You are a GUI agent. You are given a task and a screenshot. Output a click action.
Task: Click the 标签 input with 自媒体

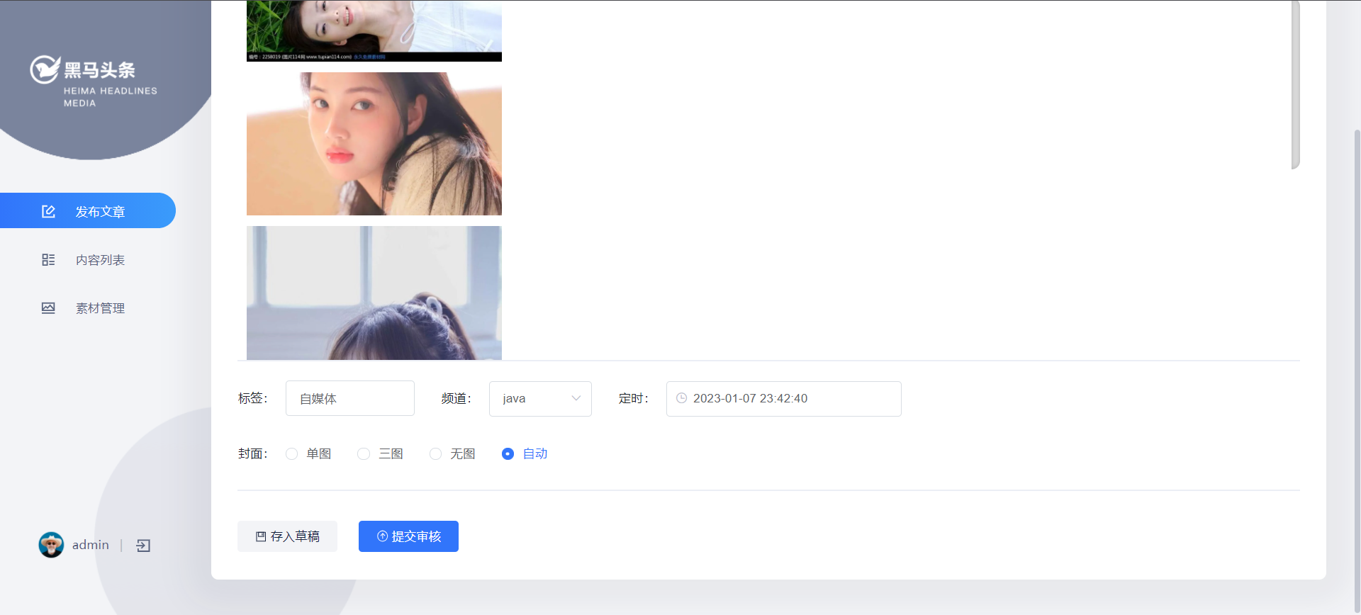click(x=350, y=398)
